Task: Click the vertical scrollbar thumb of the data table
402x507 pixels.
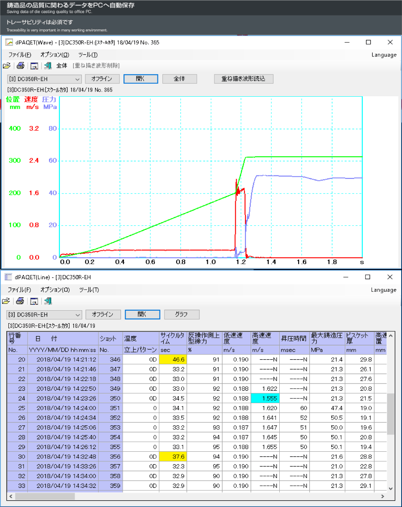Action: pos(390,414)
